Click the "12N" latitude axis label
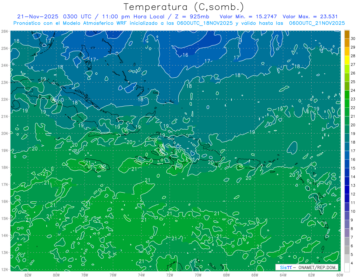361x279 pixels. pyautogui.click(x=5, y=269)
